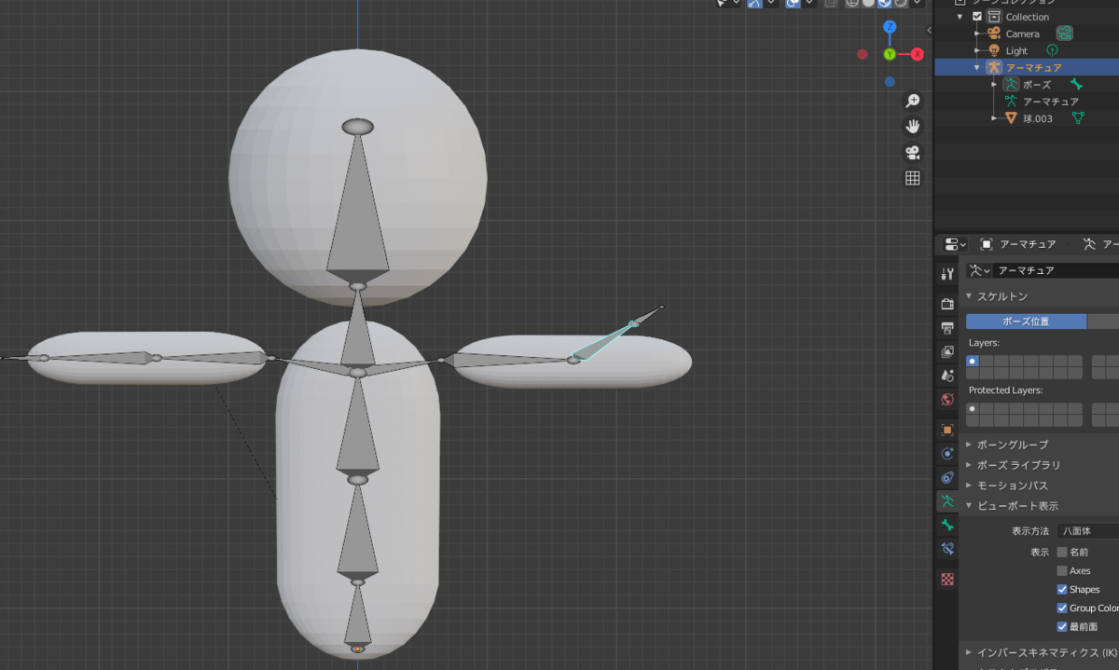The width and height of the screenshot is (1119, 670).
Task: Toggle first armature layer in Layers grid
Action: tap(973, 361)
